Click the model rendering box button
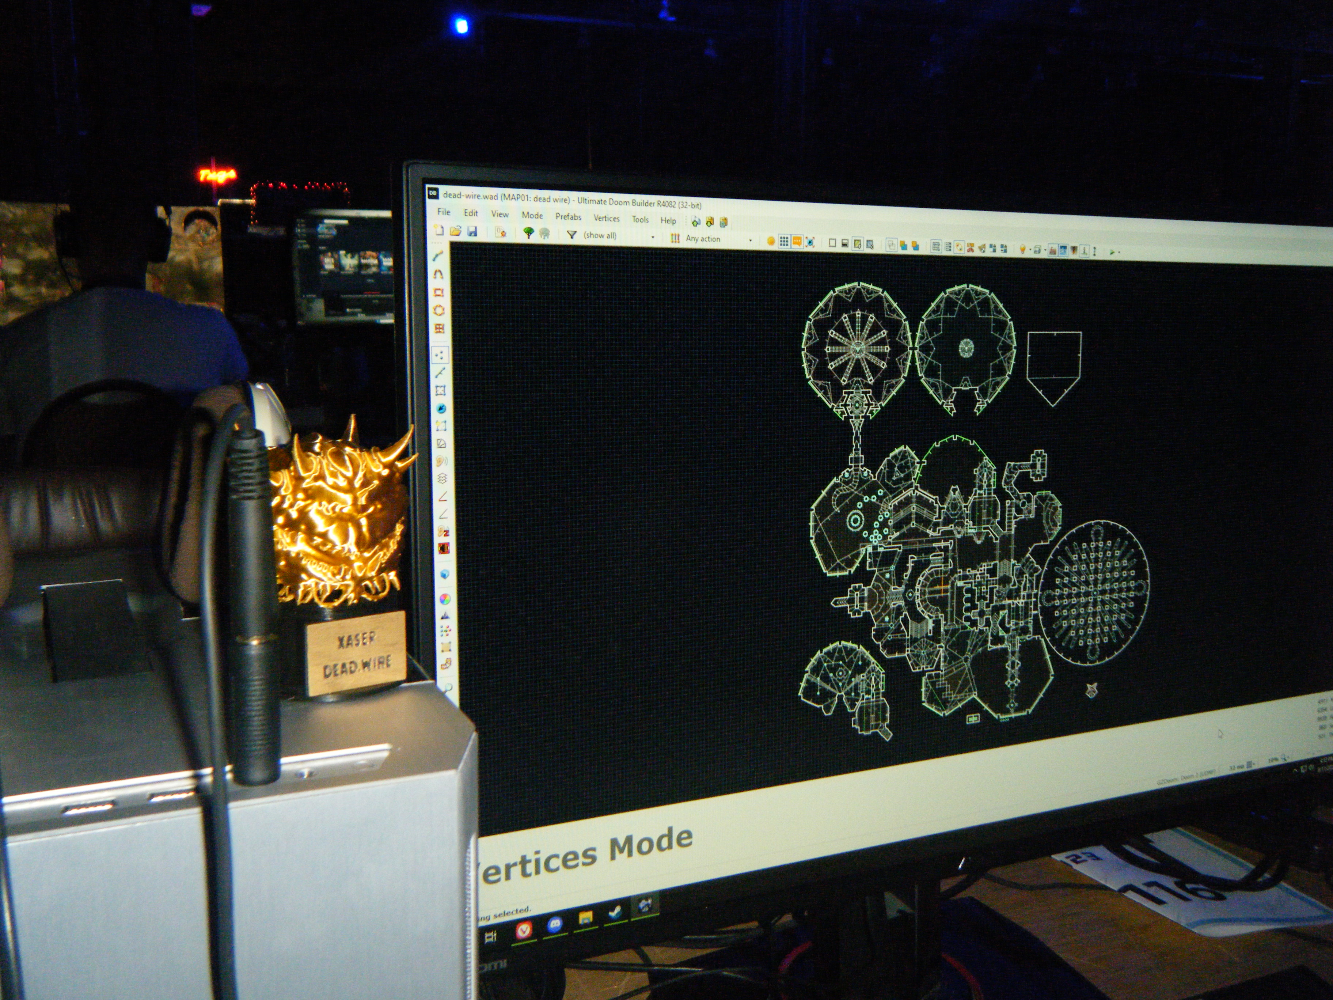The image size is (1333, 1000). coord(1038,250)
